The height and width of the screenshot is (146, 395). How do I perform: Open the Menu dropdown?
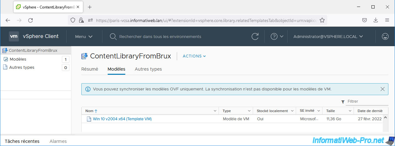(x=84, y=36)
